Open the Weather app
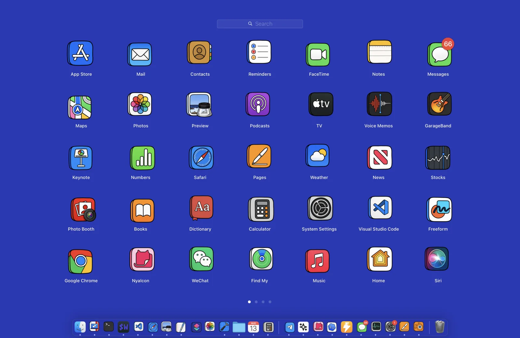Screen dimensions: 520x338 (x=318, y=156)
